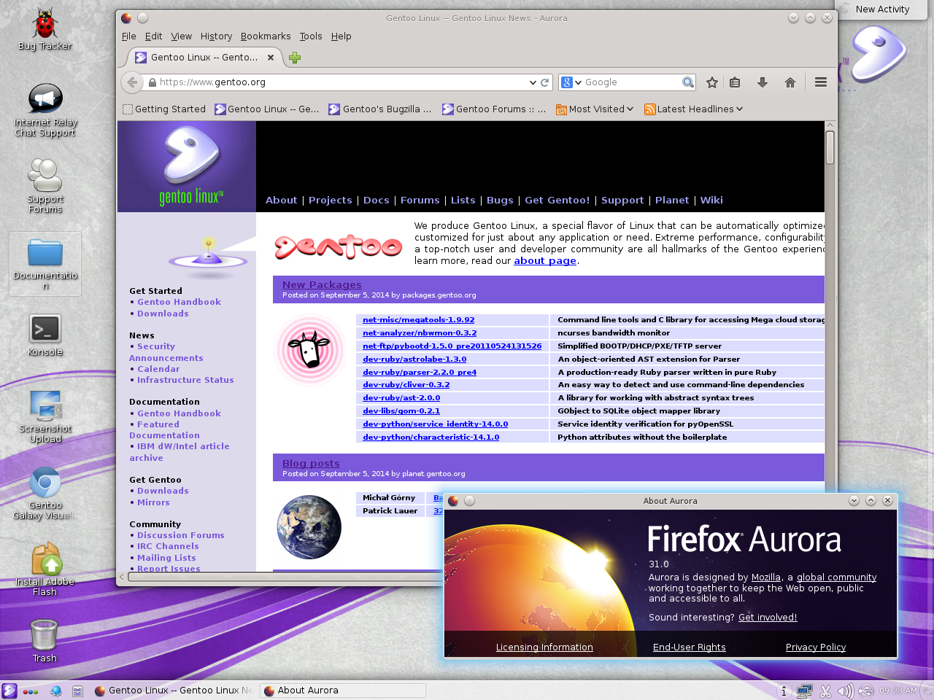934x700 pixels.
Task: Click the globe icon in the taskbar
Action: (x=56, y=691)
